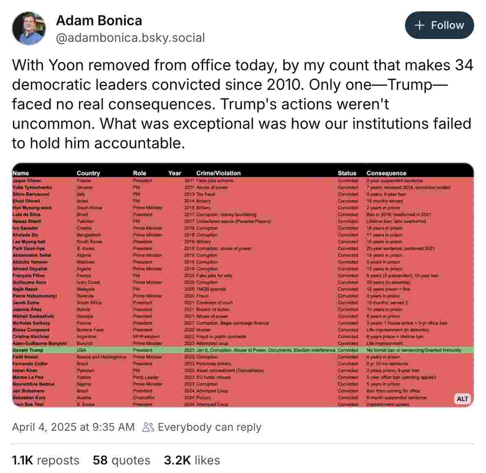486x473 pixels.
Task: Open the ALT text badge on image
Action: (462, 399)
